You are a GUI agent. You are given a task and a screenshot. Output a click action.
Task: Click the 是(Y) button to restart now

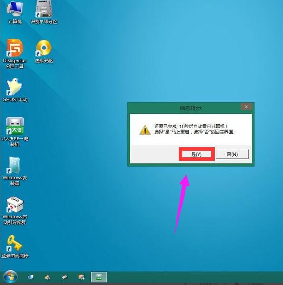pyautogui.click(x=196, y=154)
